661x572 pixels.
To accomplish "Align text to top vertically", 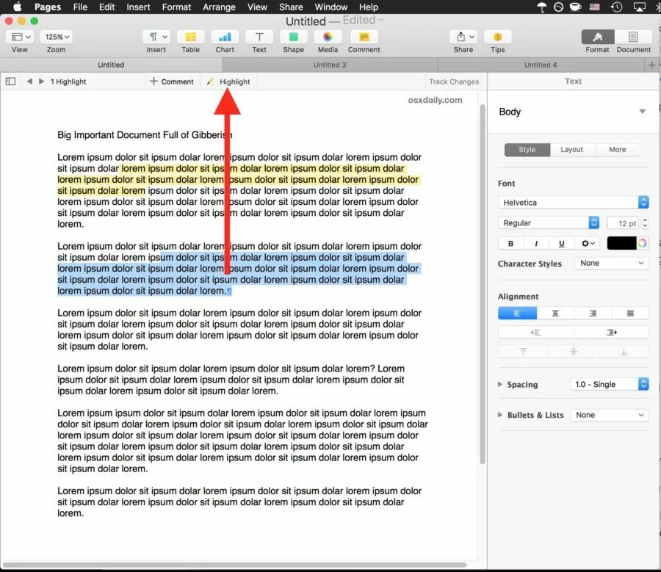I will coord(523,351).
